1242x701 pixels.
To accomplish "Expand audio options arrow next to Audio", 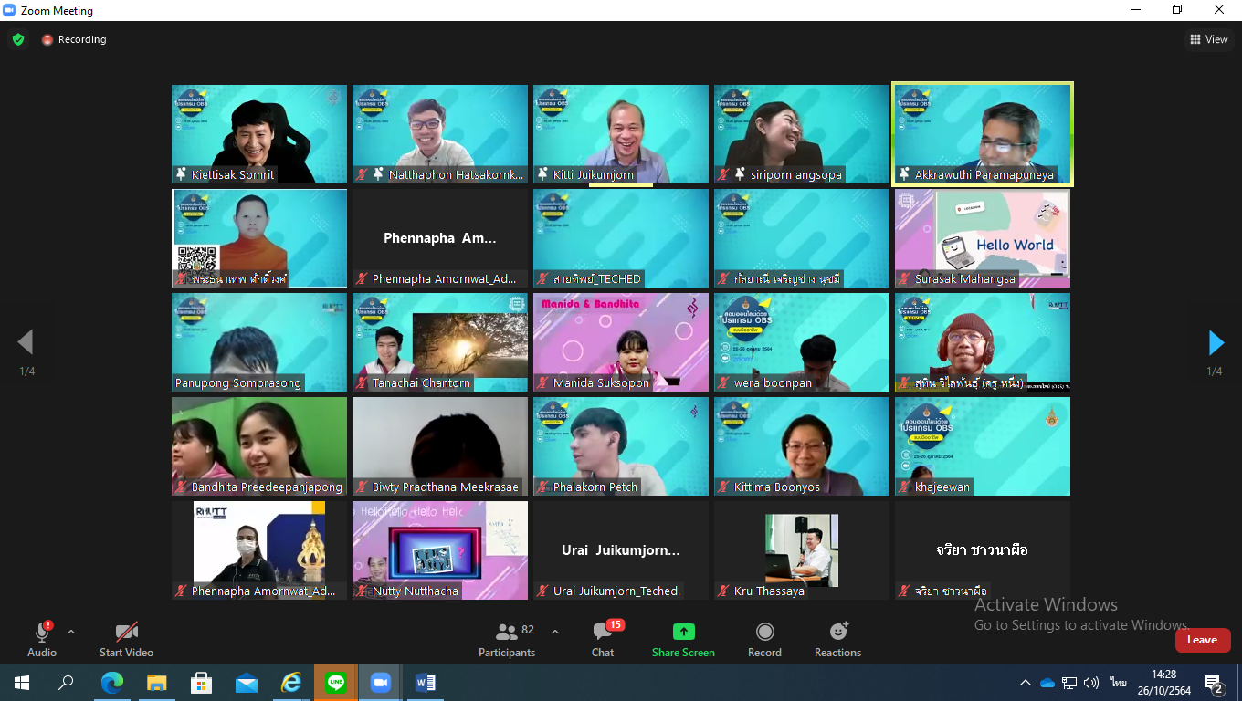I will point(71,632).
